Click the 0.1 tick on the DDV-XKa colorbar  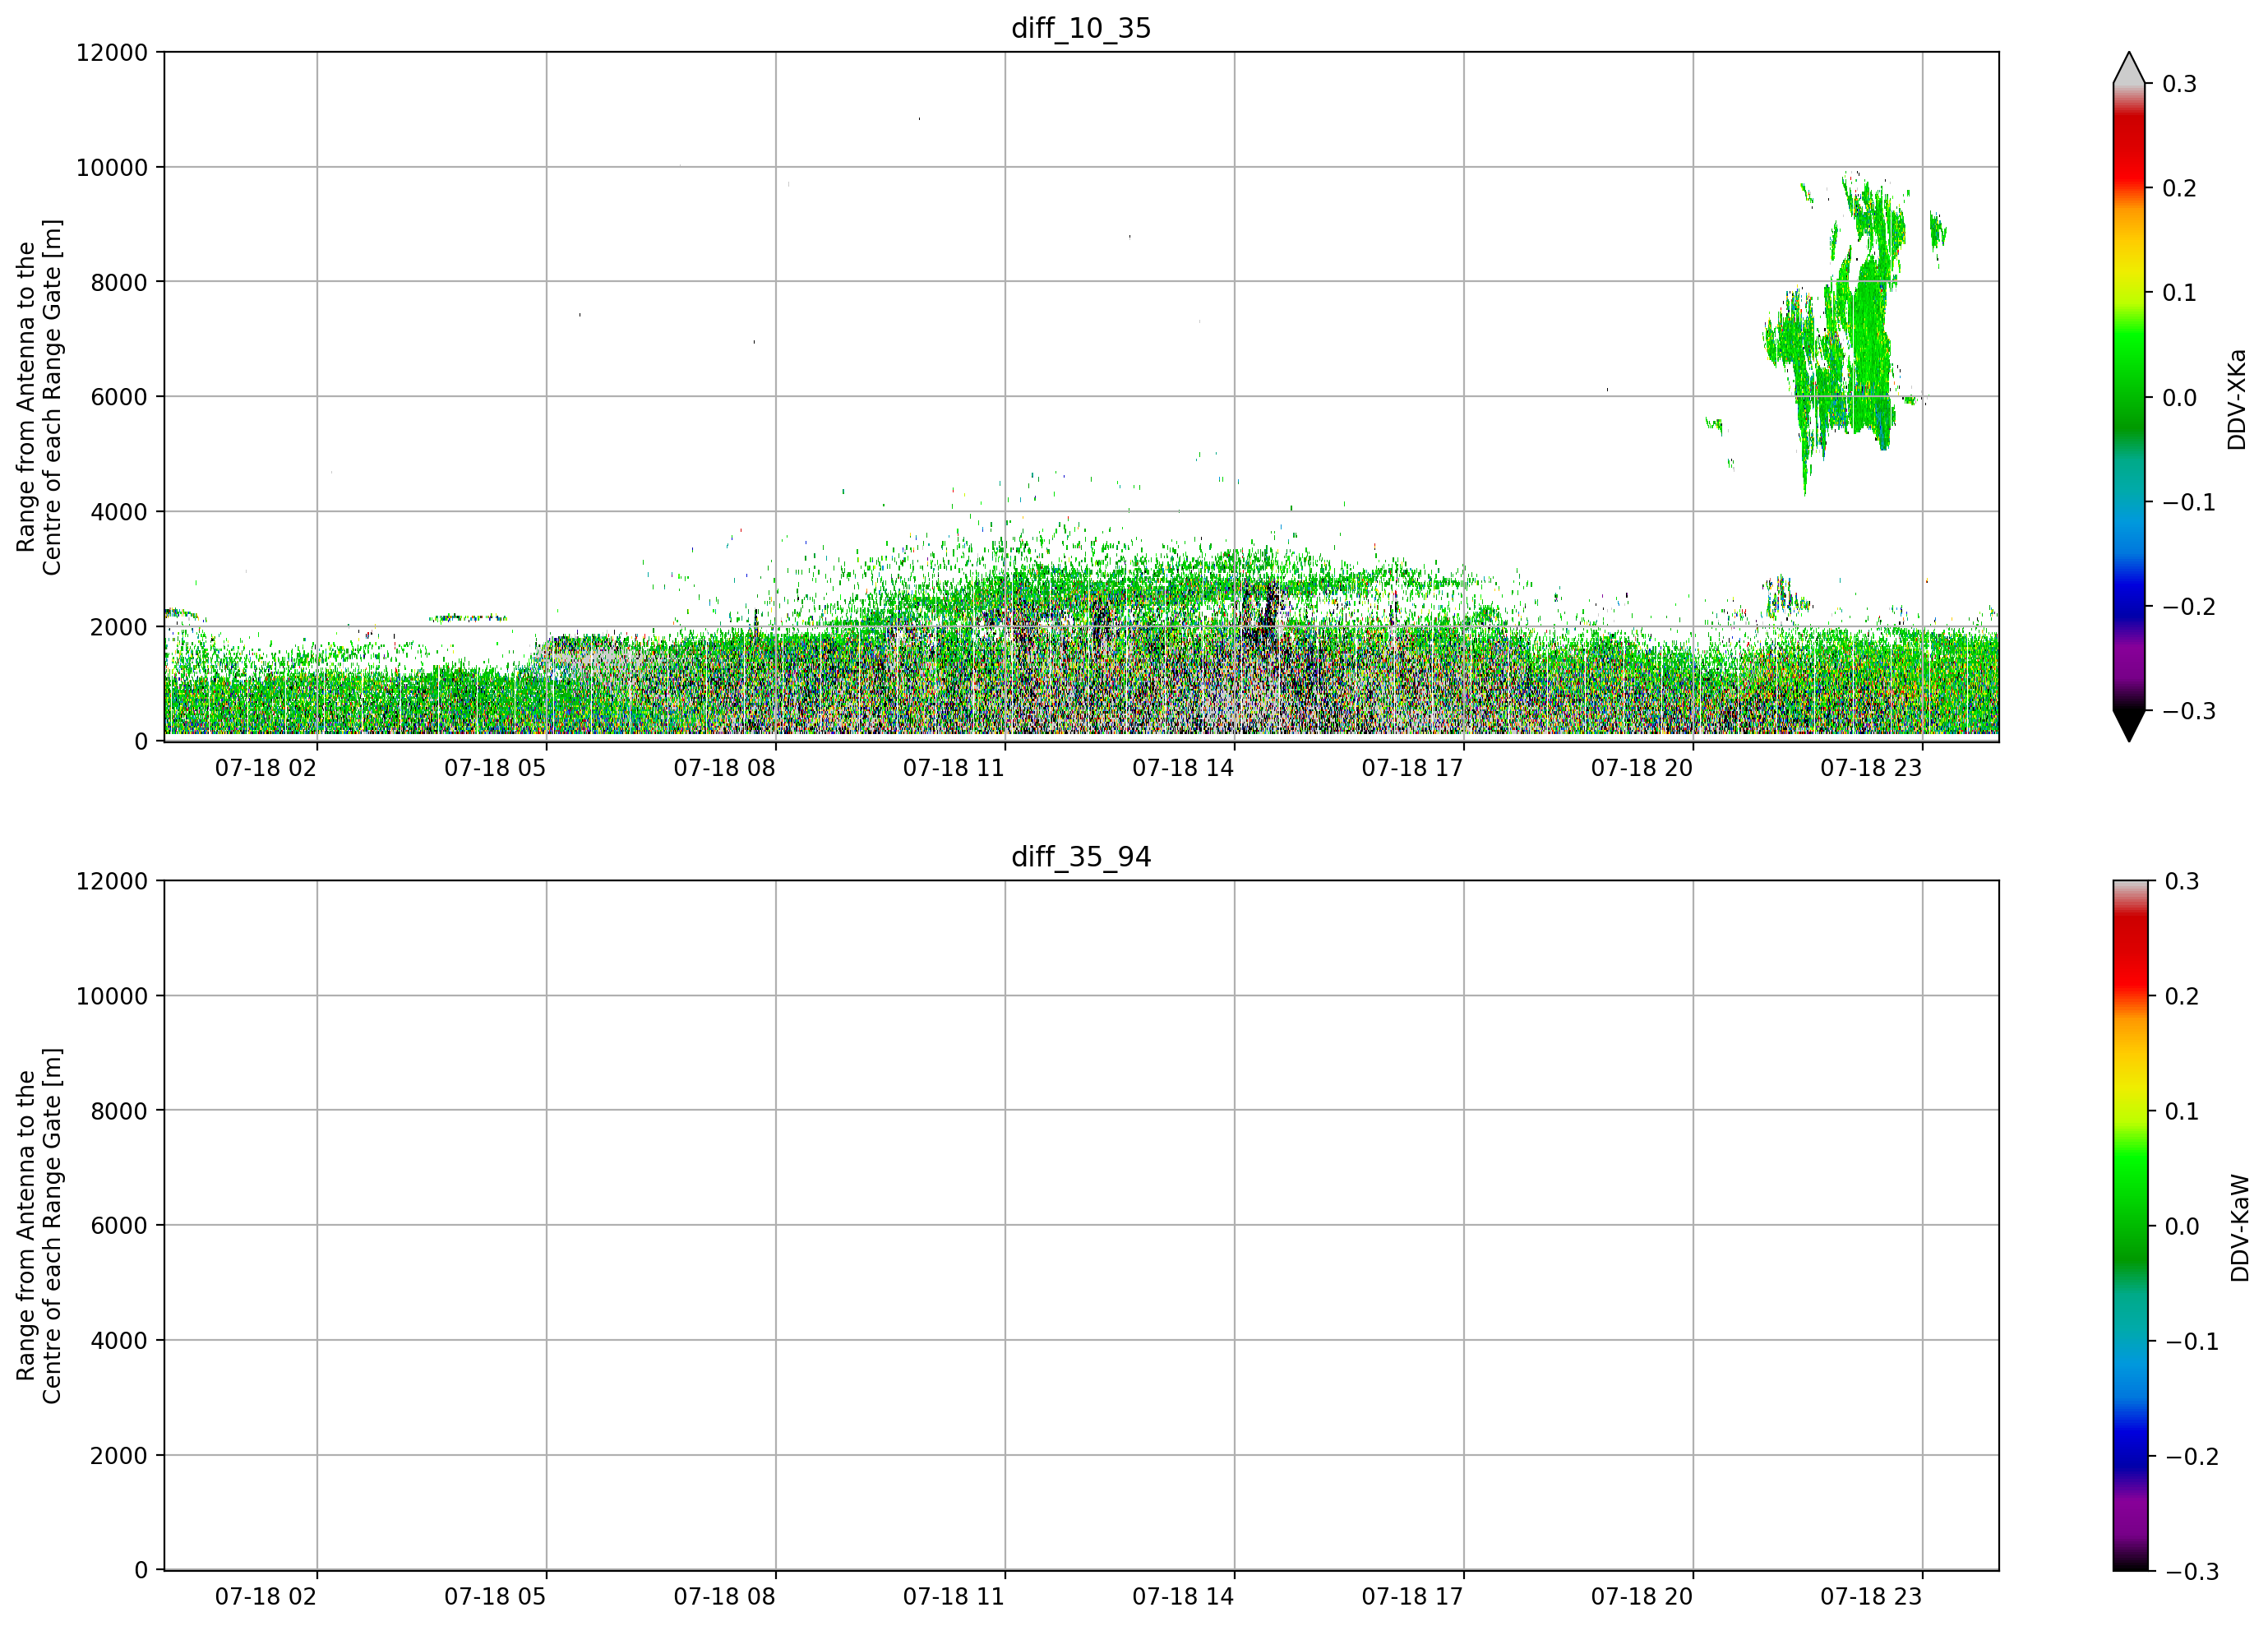click(2180, 293)
